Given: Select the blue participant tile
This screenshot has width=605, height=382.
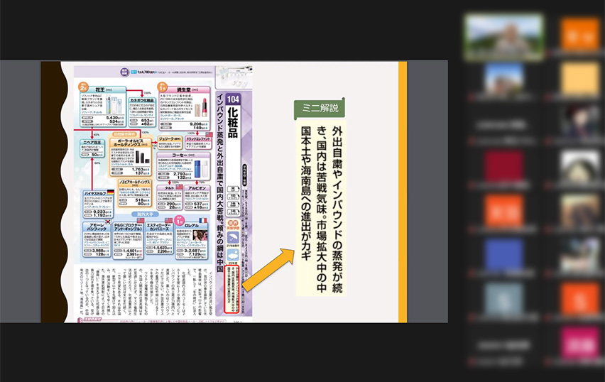Looking at the screenshot, I should (x=504, y=255).
